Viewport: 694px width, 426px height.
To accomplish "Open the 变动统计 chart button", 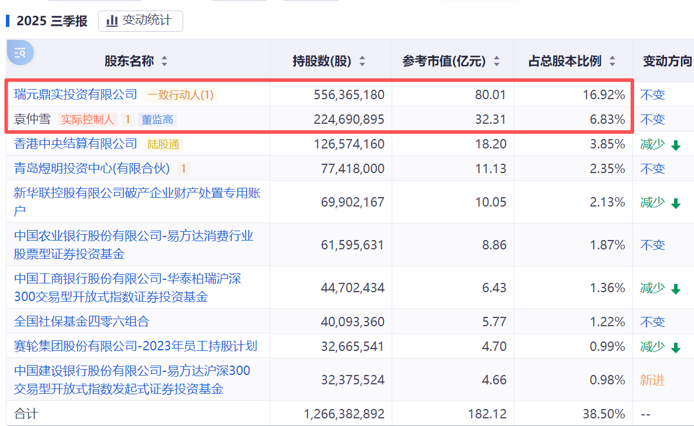I will tap(140, 21).
